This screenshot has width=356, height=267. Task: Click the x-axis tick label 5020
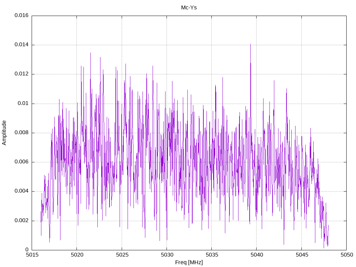click(77, 255)
